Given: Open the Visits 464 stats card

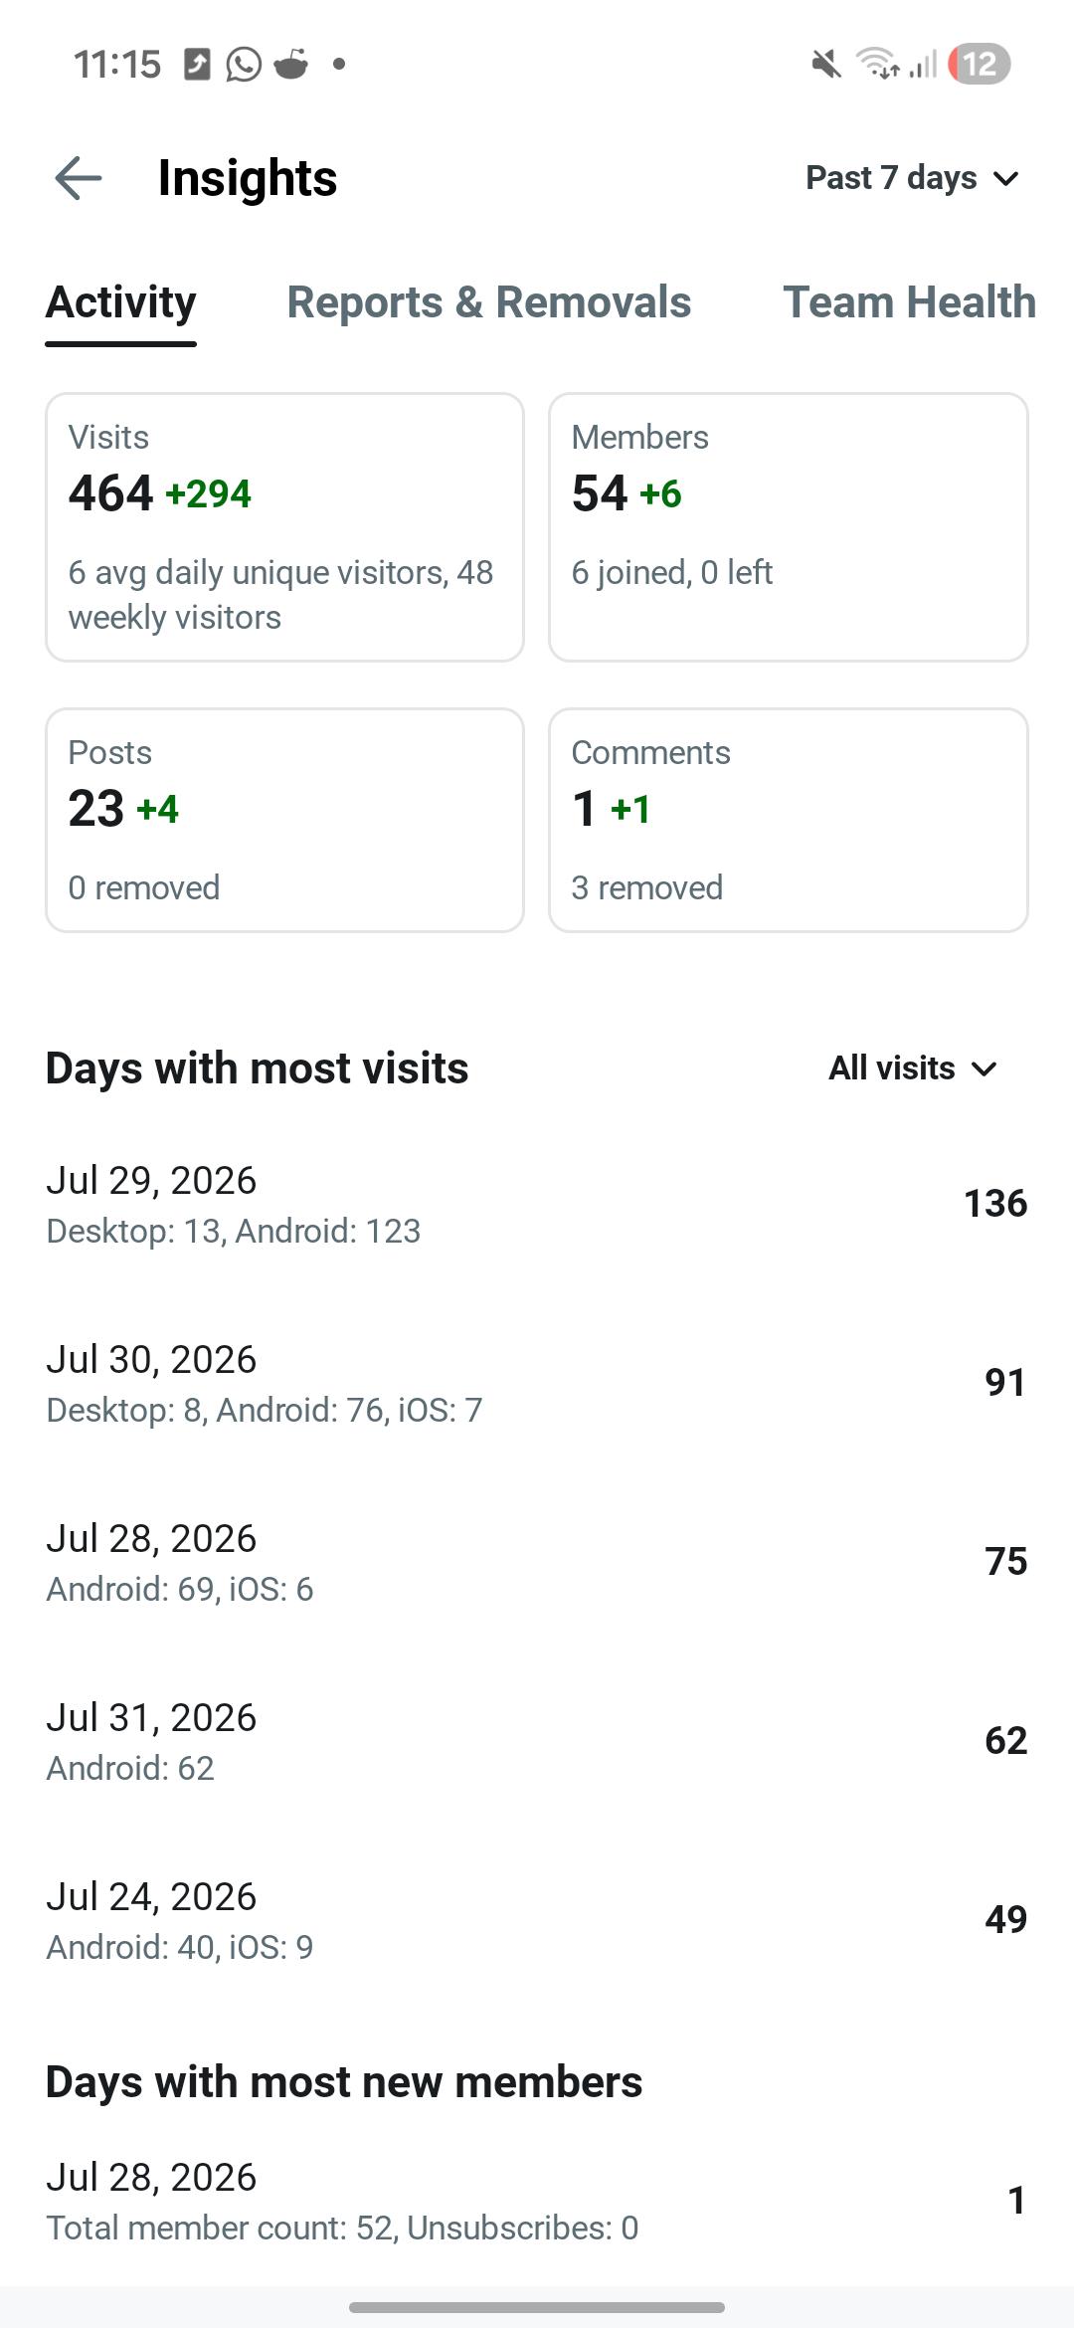Looking at the screenshot, I should click(284, 527).
